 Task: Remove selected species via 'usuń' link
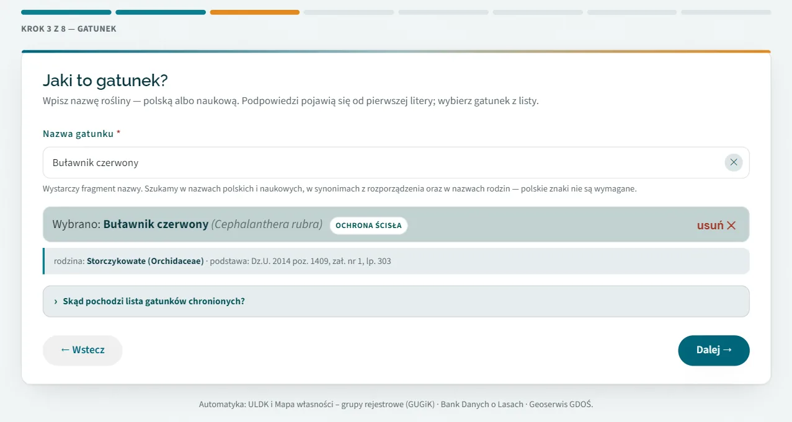tap(716, 225)
